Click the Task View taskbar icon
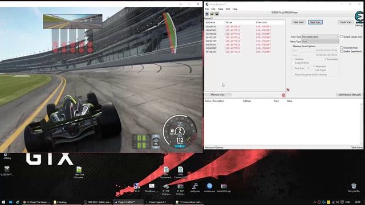 pyautogui.click(x=11, y=202)
